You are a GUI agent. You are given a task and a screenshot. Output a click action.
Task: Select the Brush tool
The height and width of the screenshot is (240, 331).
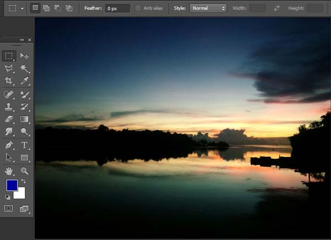click(24, 94)
